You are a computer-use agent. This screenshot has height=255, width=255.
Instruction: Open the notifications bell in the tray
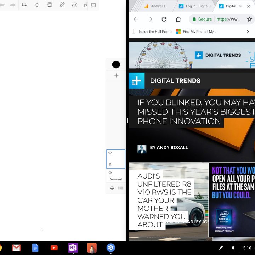233,248
